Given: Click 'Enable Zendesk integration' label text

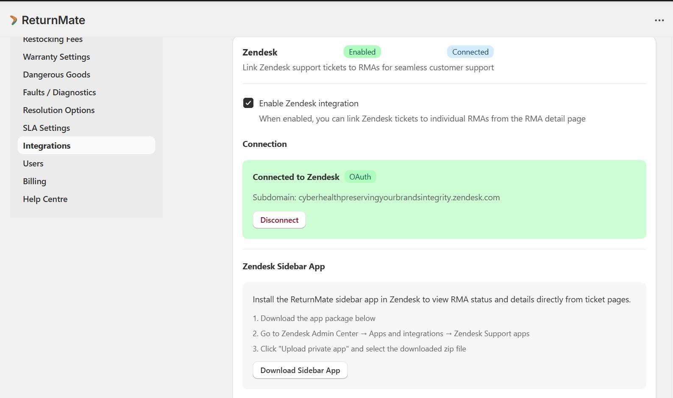Looking at the screenshot, I should click(309, 103).
